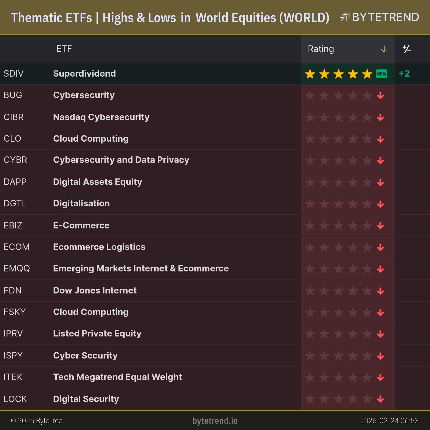Click the Listed Private Equity name

pos(97,334)
